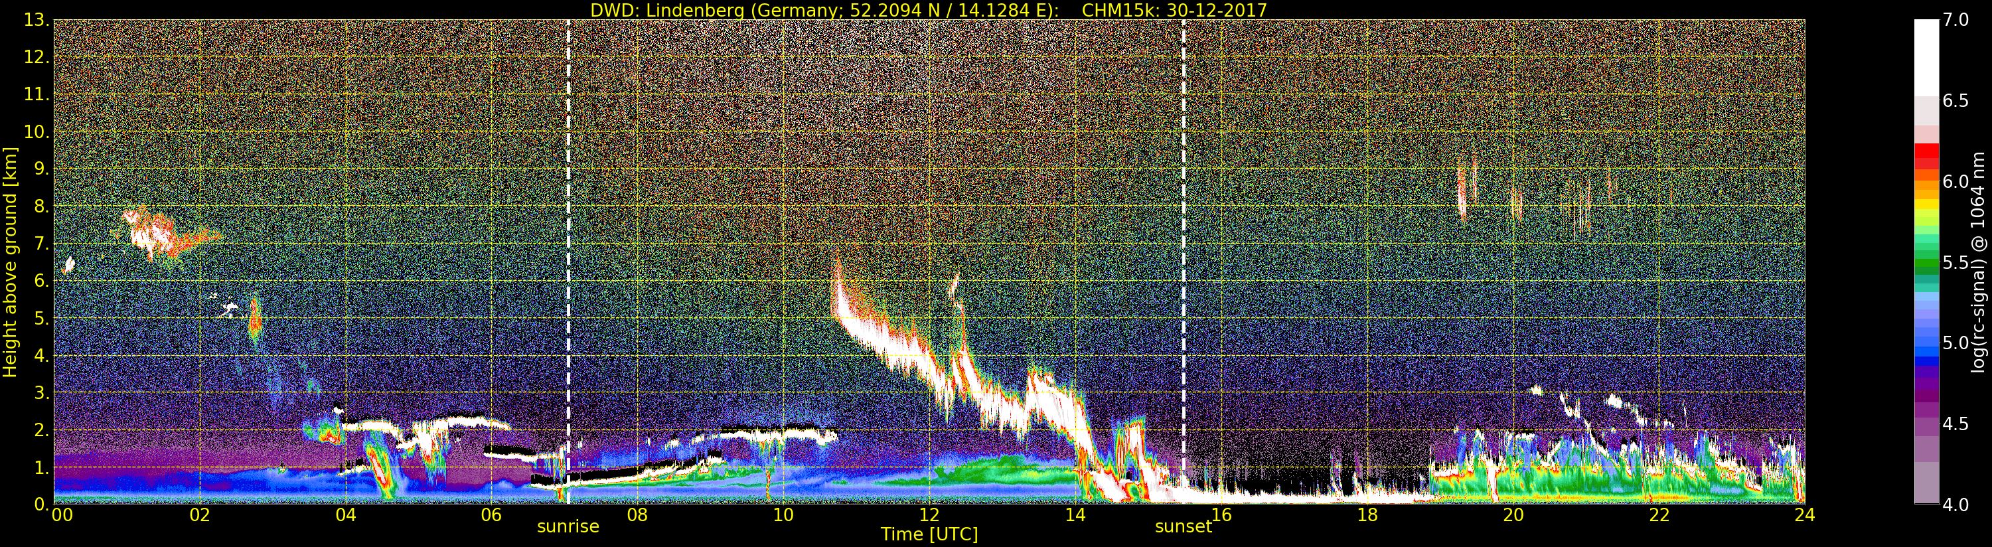Click the '18' time axis tick label

[x=1367, y=515]
